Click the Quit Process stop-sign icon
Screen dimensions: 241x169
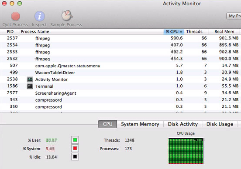click(x=16, y=16)
